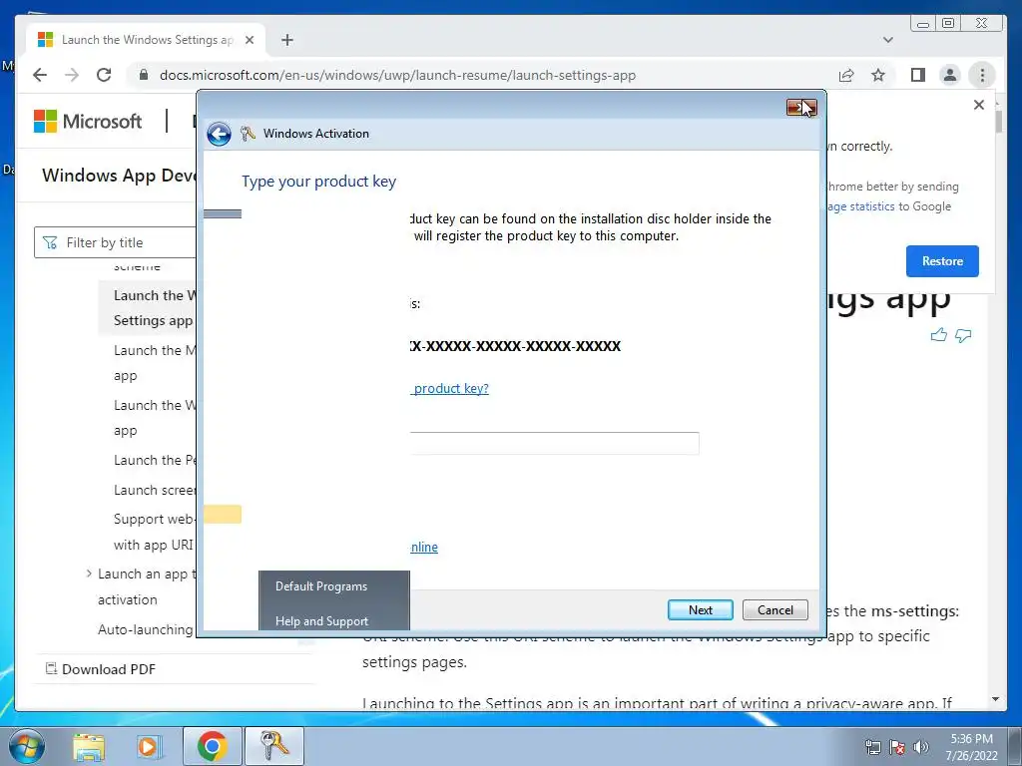The image size is (1022, 766).
Task: Open the Windows Start button
Action: coord(27,746)
